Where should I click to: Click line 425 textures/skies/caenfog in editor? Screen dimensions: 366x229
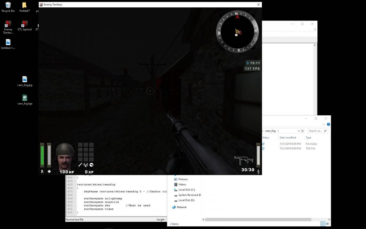(x=96, y=184)
